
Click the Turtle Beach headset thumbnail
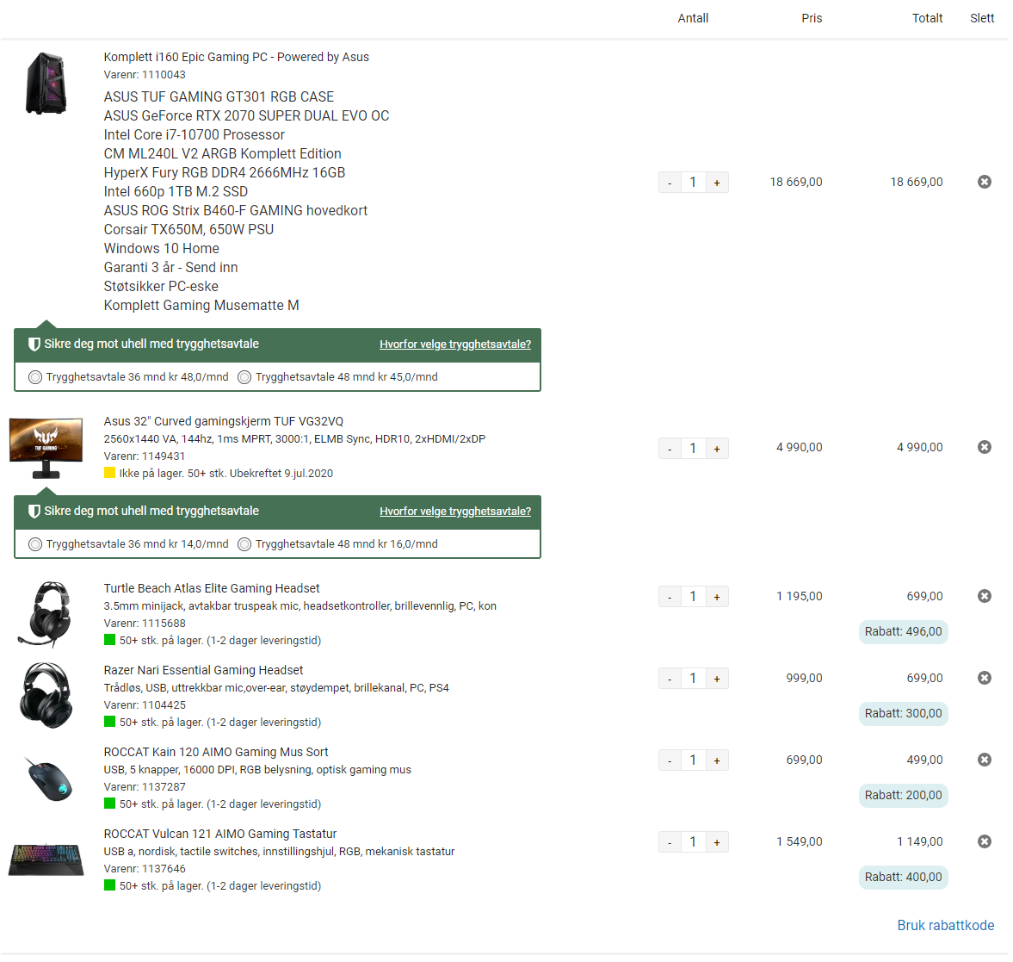pos(45,614)
